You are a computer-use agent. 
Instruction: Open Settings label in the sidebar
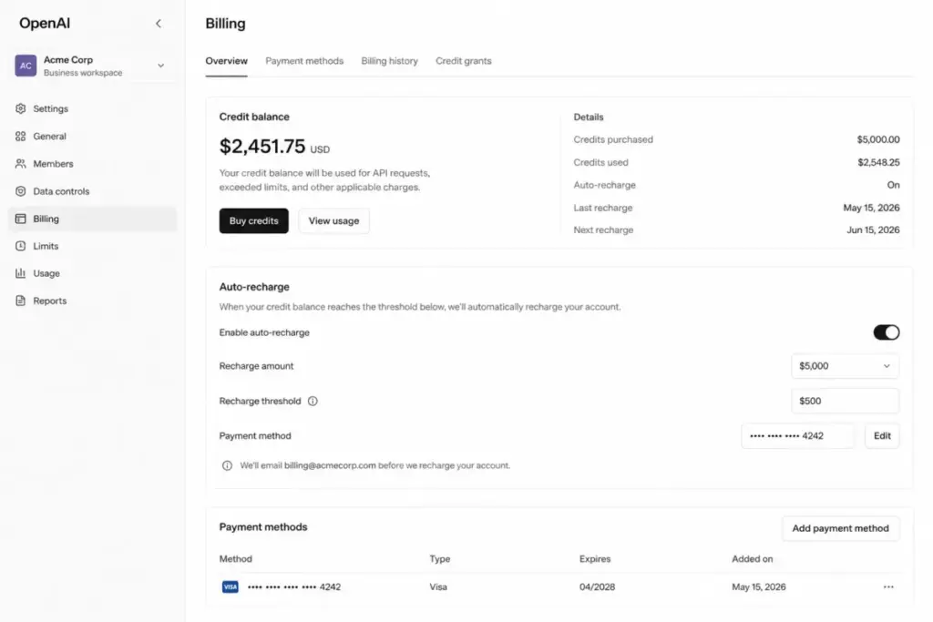click(51, 108)
